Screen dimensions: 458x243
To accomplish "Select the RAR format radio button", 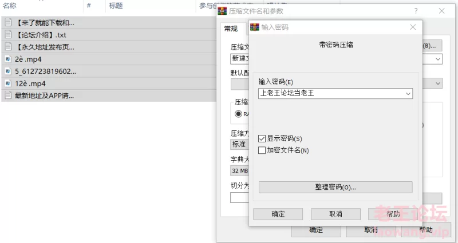I will tap(238, 114).
